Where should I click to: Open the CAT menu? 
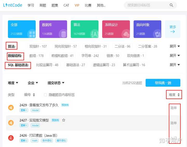tap(66, 5)
